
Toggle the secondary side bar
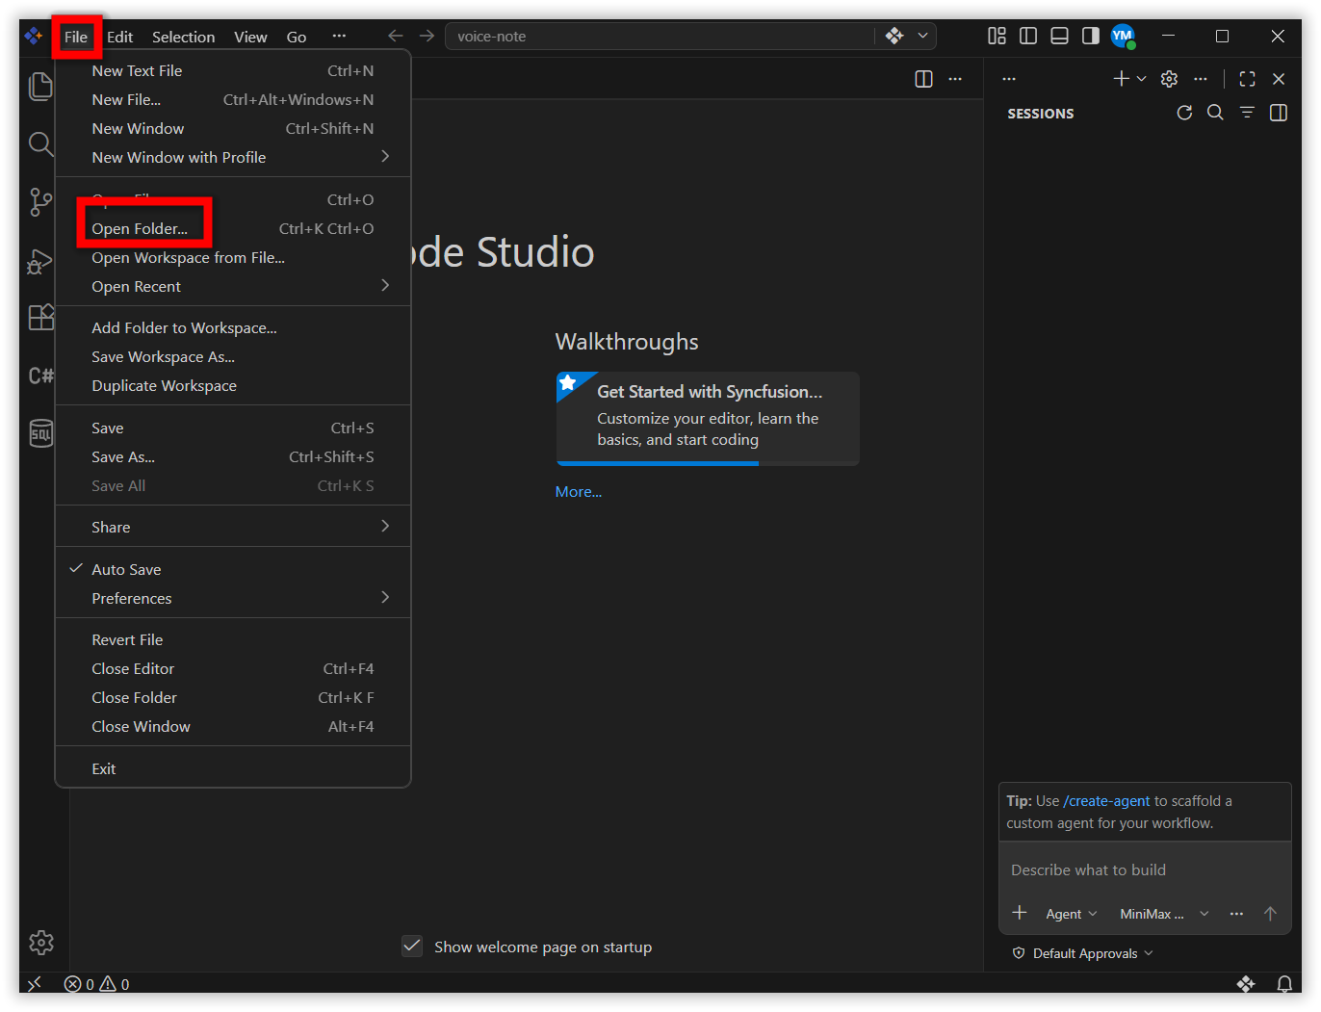pyautogui.click(x=1090, y=36)
